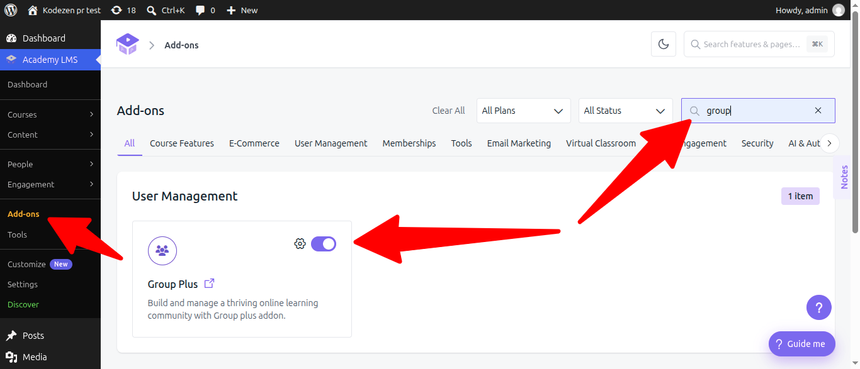Image resolution: width=860 pixels, height=369 pixels.
Task: Show more category tabs with arrow
Action: tap(829, 143)
